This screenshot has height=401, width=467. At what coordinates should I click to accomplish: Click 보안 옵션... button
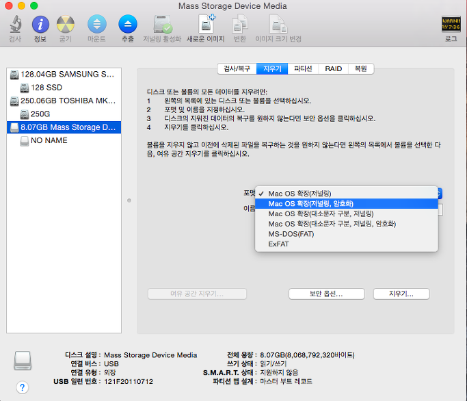[326, 294]
